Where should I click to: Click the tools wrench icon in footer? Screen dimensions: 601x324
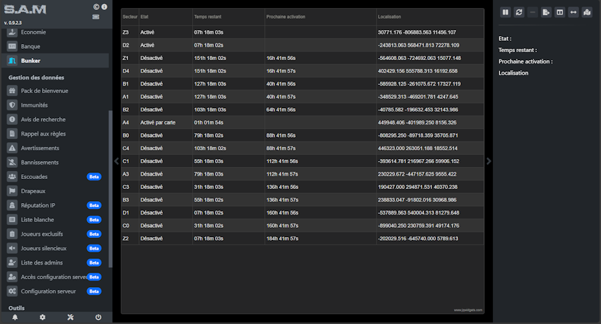click(x=70, y=317)
